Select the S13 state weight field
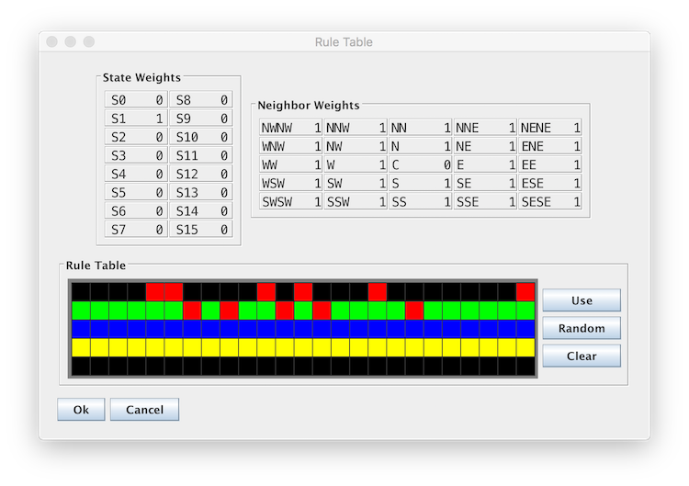 201,192
